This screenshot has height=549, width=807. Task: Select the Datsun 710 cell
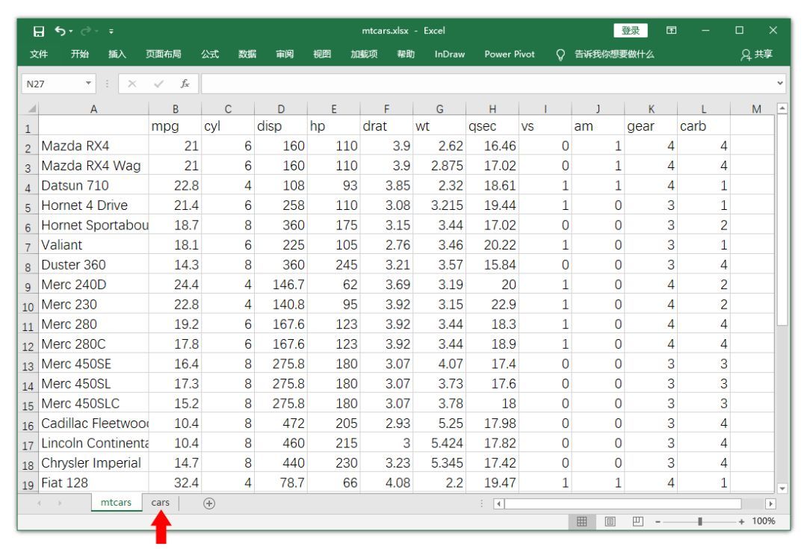93,185
